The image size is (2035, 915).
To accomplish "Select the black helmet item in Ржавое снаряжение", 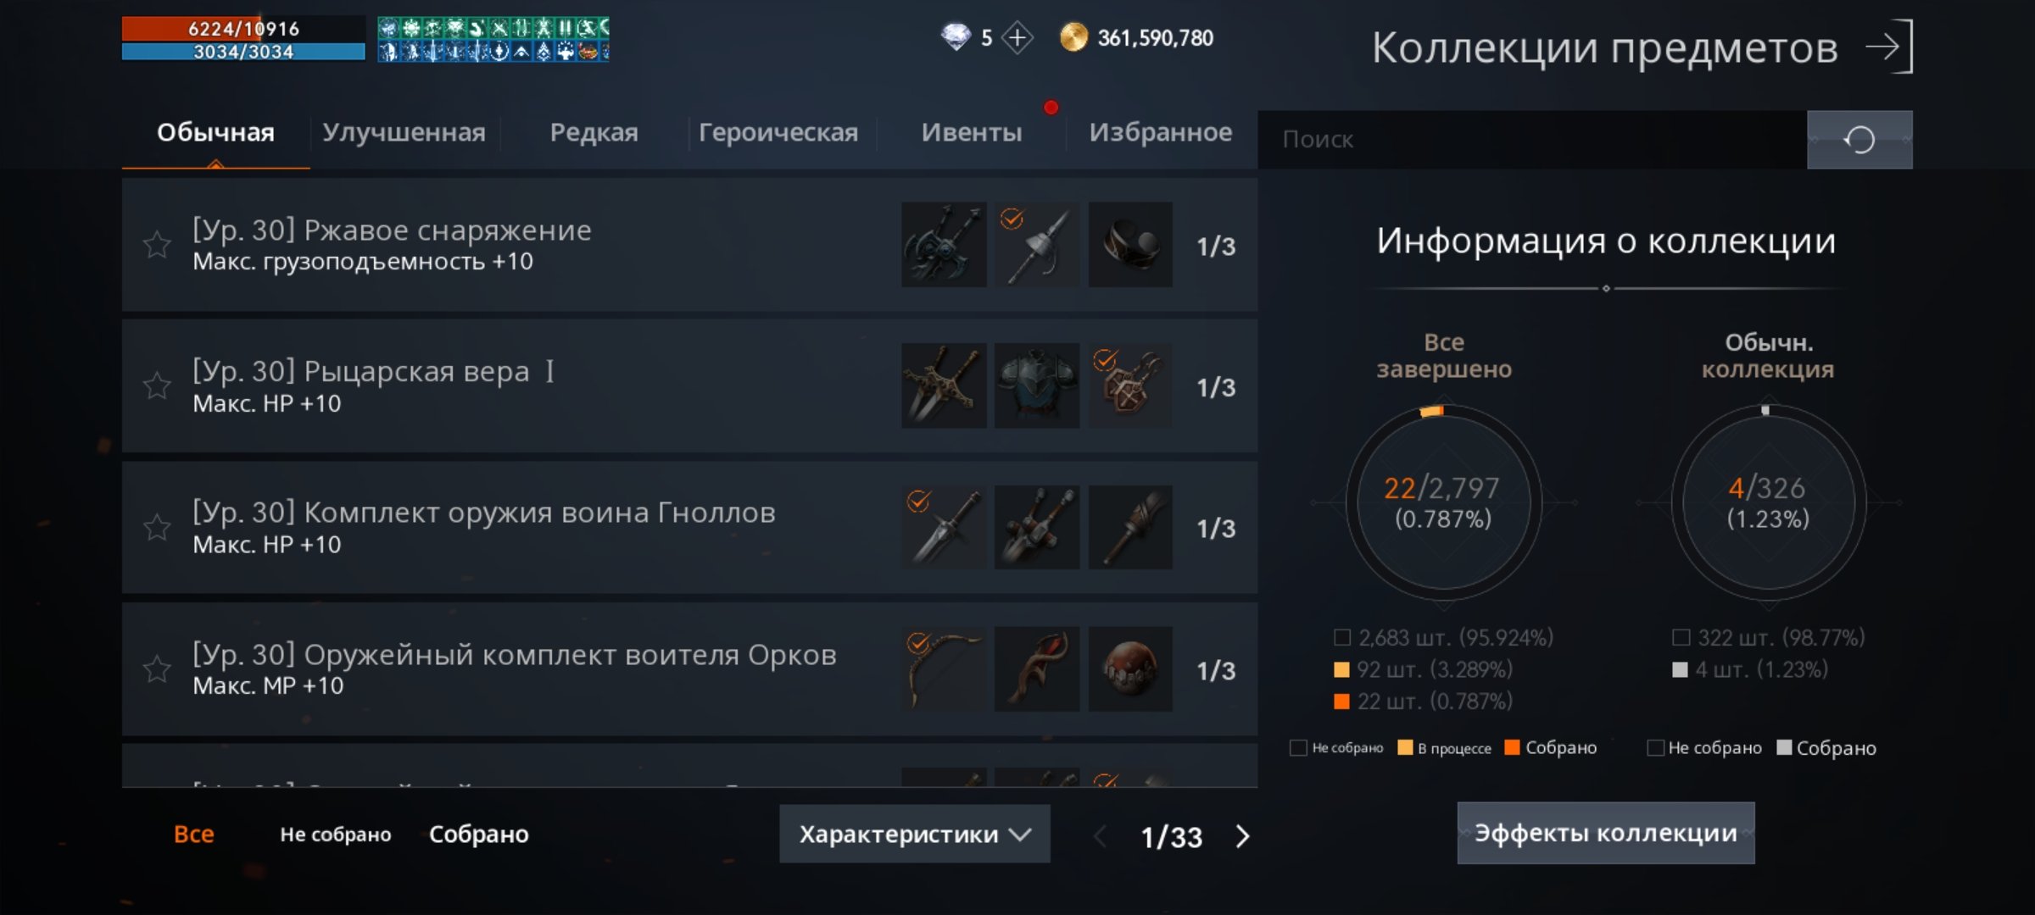I will (x=1130, y=245).
